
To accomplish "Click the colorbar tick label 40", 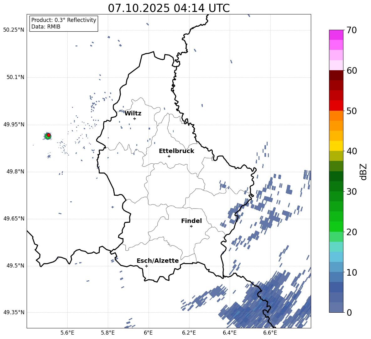I will 352,151.
